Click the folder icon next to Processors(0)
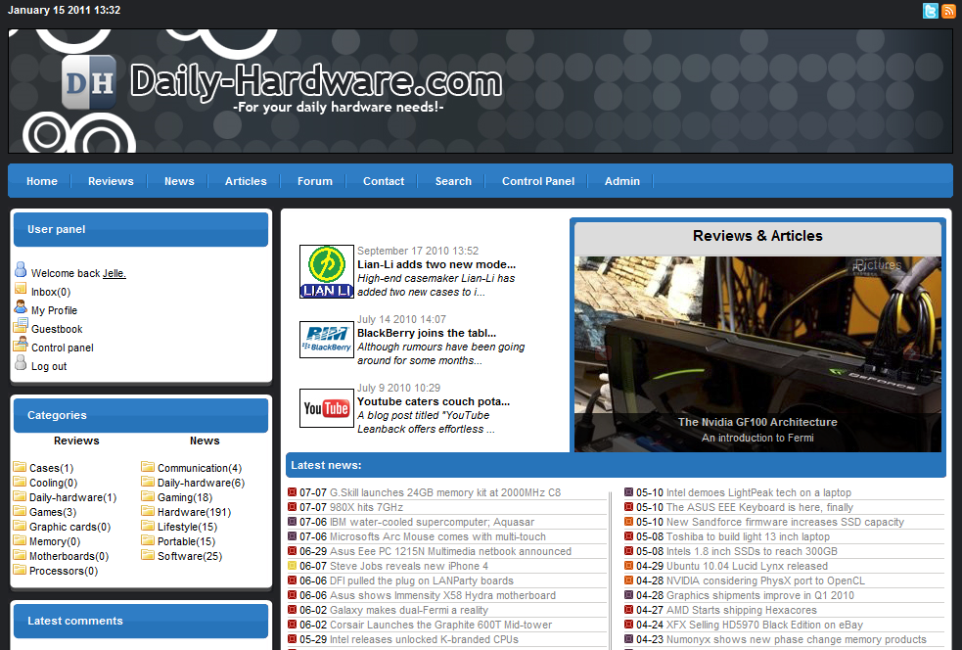Screen dimensions: 962x650 click(20, 570)
